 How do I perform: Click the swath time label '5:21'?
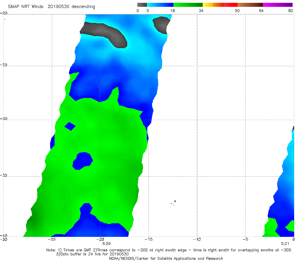285,244
